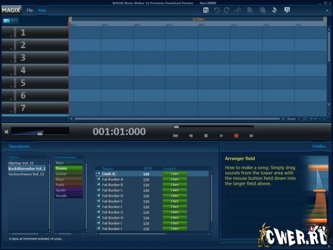Preview Fat Rocker A via speaker icon
This screenshot has height=250, width=333.
pos(98,179)
